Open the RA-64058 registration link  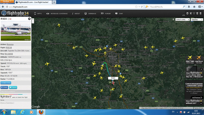tap(9, 54)
